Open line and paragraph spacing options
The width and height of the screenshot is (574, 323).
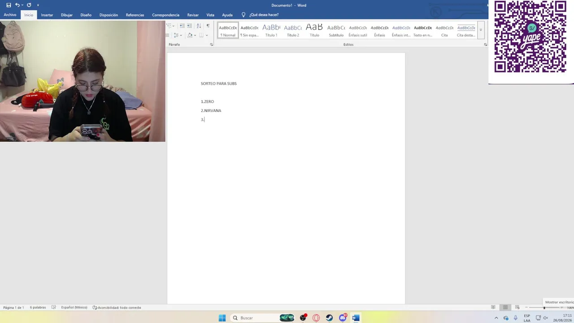pyautogui.click(x=178, y=35)
